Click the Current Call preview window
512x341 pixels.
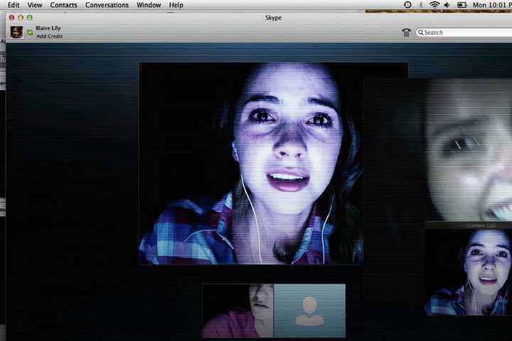(468, 271)
